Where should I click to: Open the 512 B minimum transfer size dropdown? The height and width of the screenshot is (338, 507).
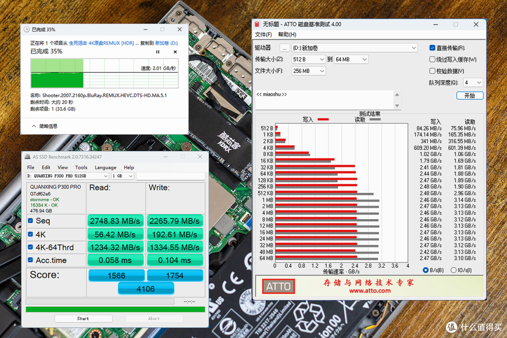click(x=308, y=60)
